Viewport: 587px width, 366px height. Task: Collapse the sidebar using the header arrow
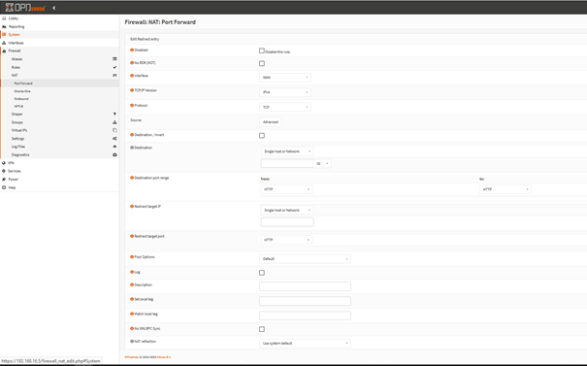(x=54, y=8)
